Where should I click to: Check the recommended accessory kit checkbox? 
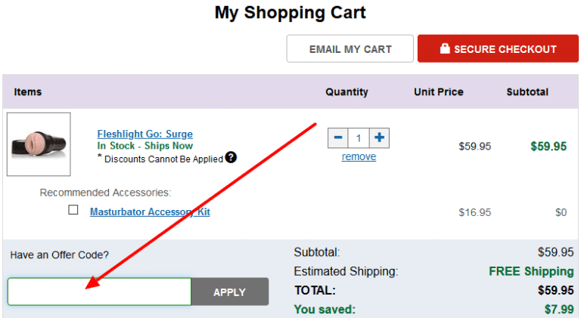73,210
